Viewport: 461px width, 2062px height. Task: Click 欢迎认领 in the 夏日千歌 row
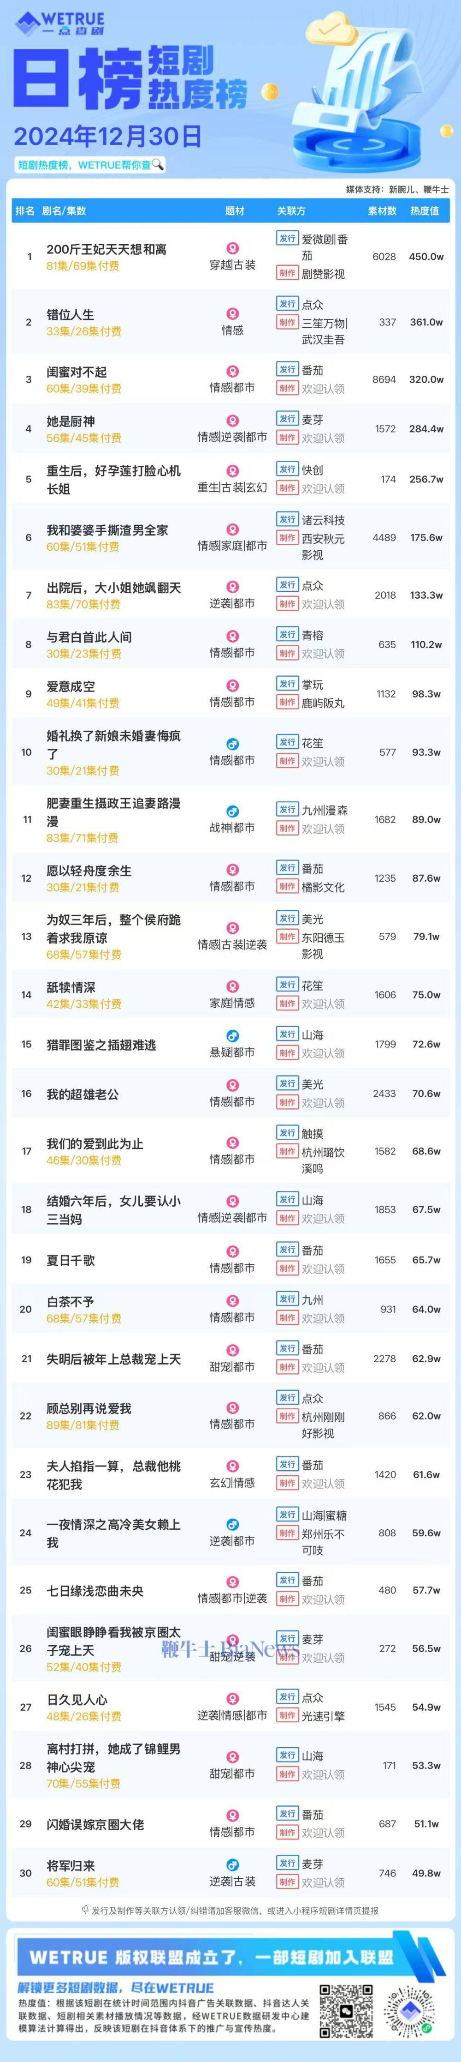323,1269
